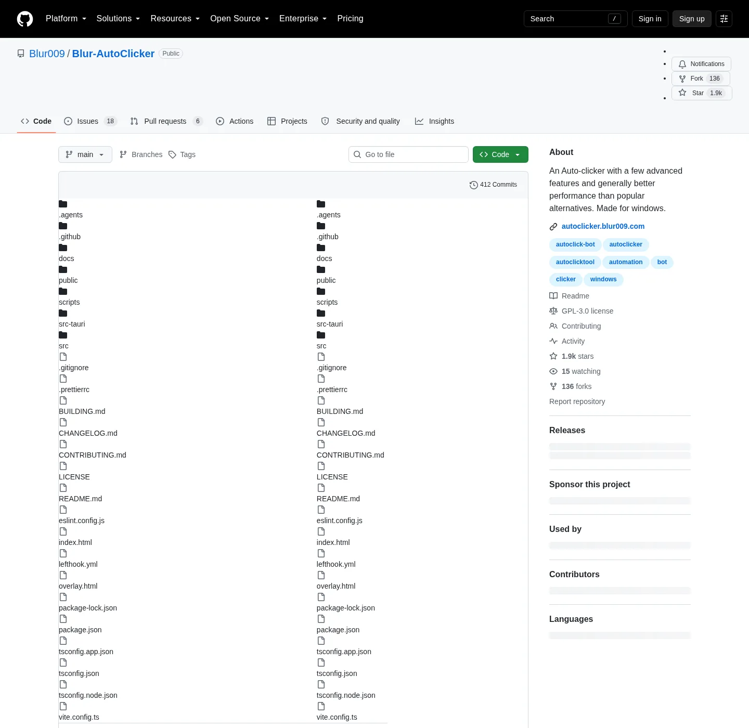Select the autoclick-bot topic tag

(x=575, y=244)
